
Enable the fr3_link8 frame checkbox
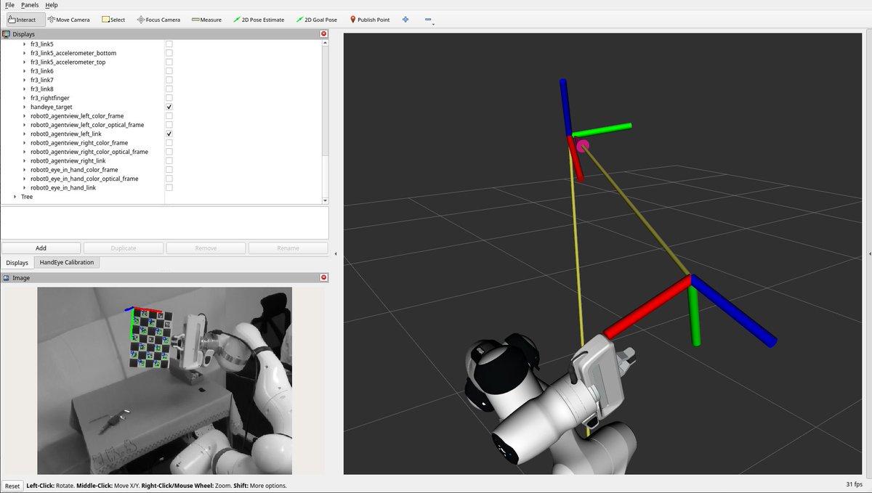tap(169, 89)
